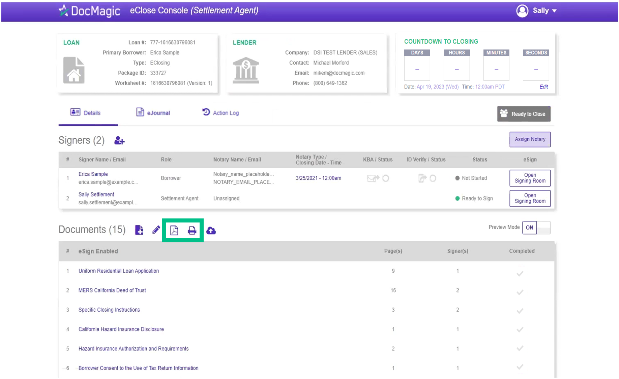Click the cloud upload icon
The height and width of the screenshot is (379, 619).
(x=211, y=231)
